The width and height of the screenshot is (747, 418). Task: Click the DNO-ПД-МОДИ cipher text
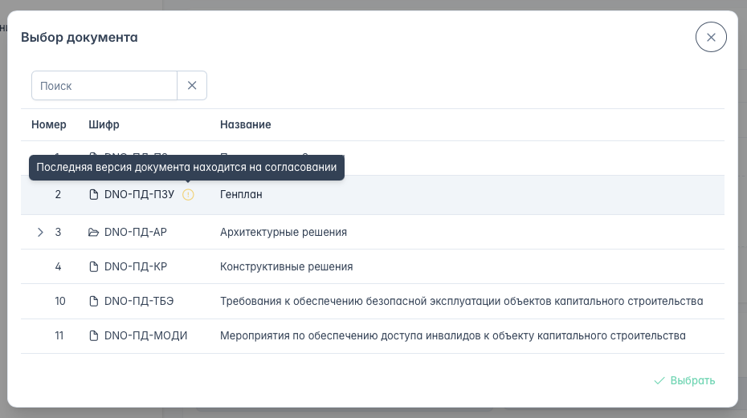tap(145, 336)
